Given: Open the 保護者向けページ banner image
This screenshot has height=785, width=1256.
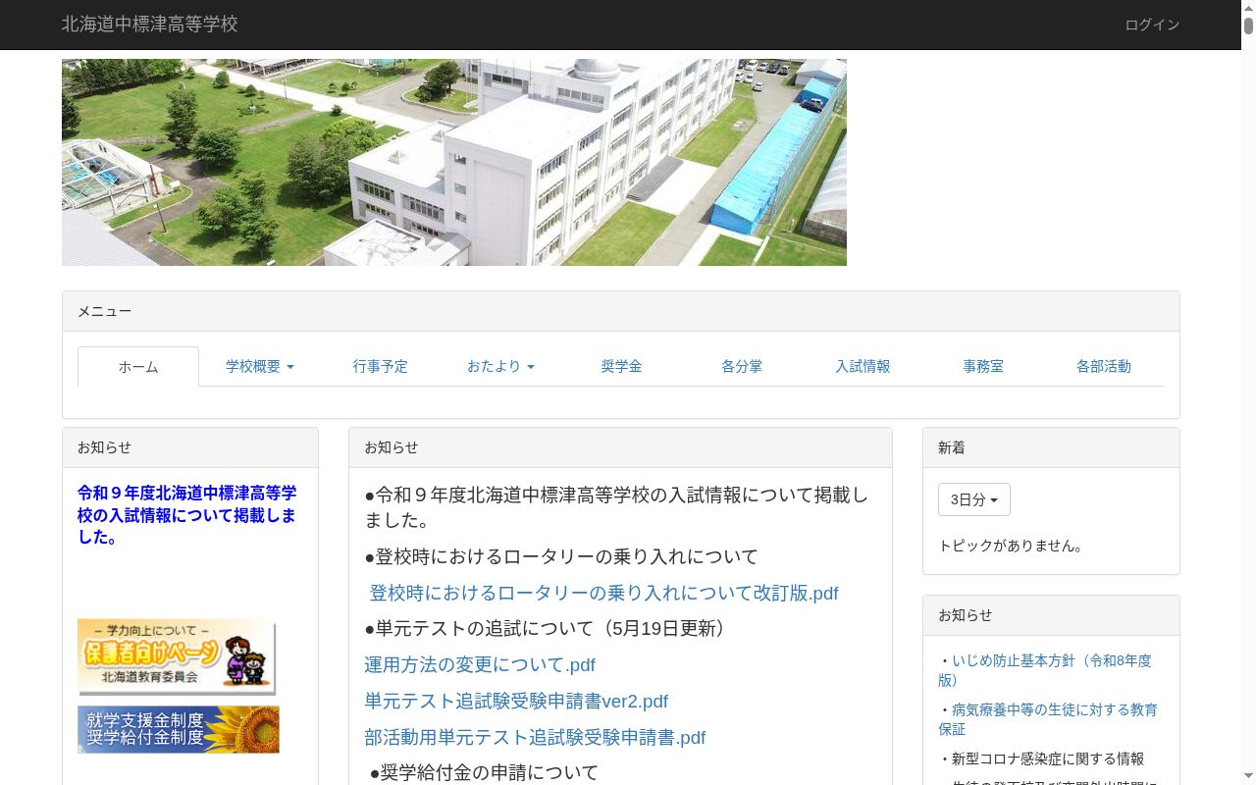Looking at the screenshot, I should coord(177,656).
